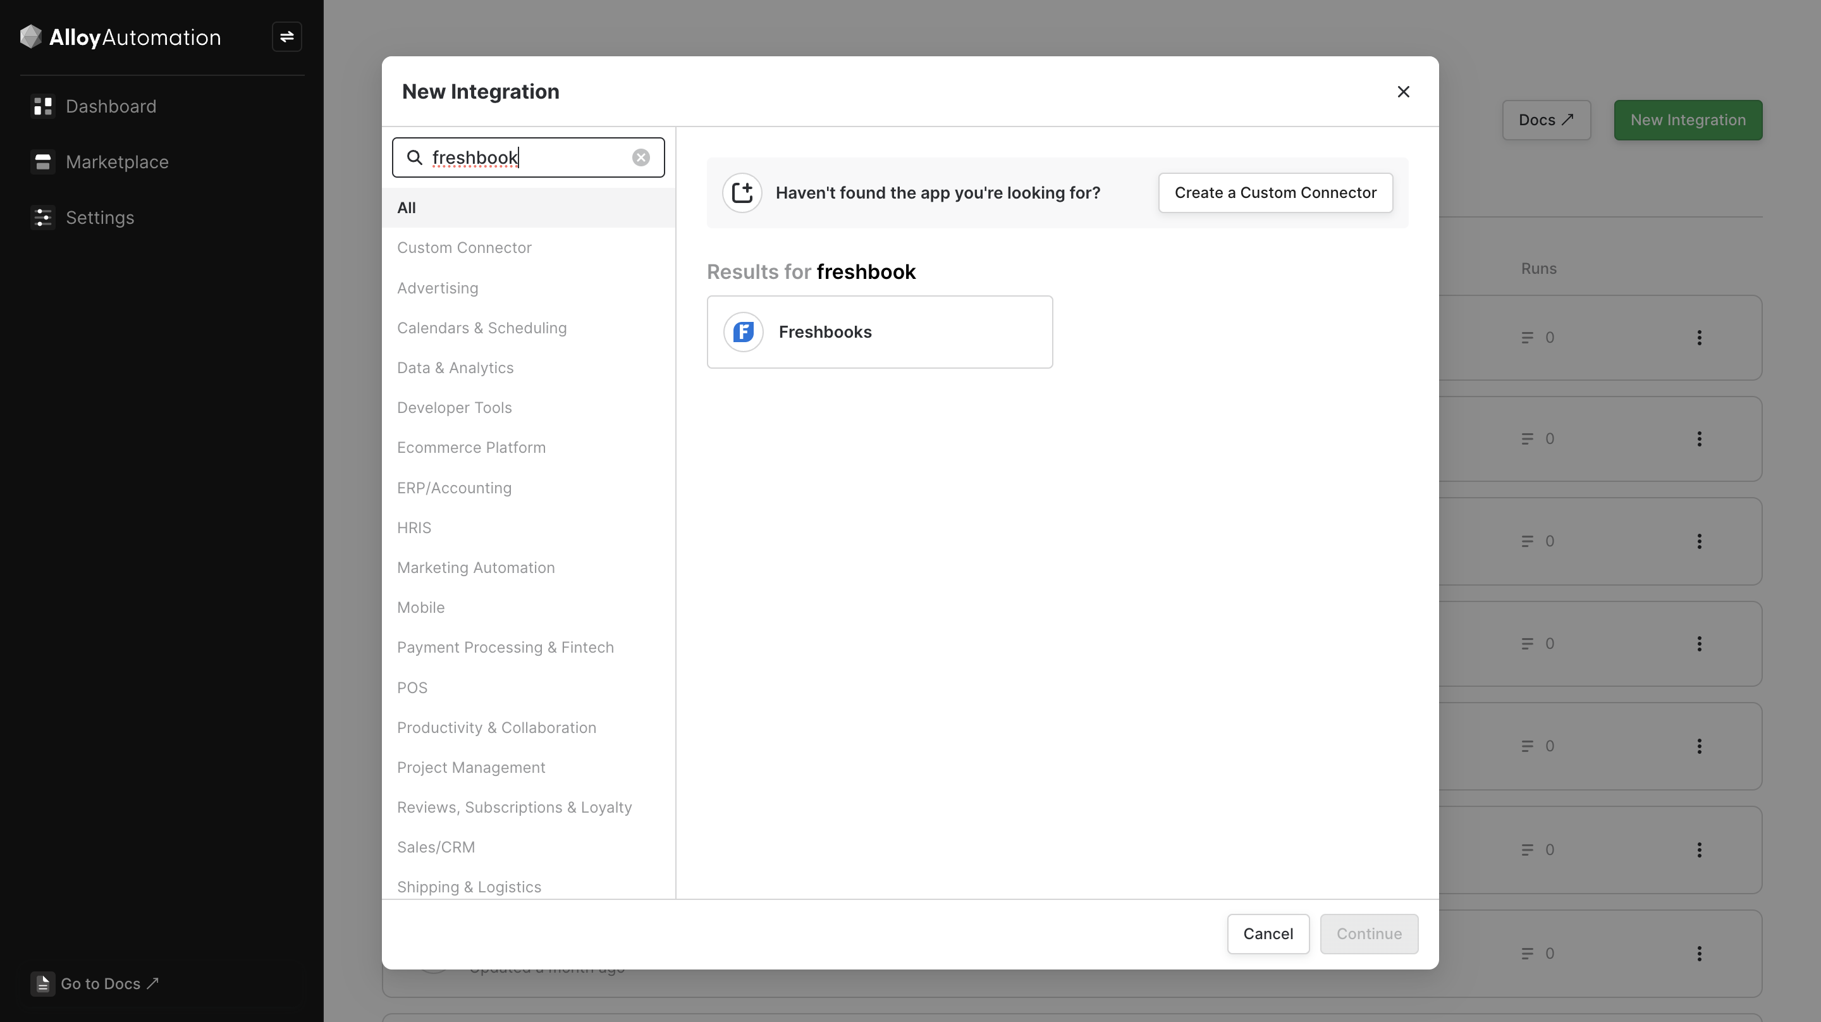Click runs list icon in fourth row
This screenshot has width=1821, height=1022.
point(1527,644)
